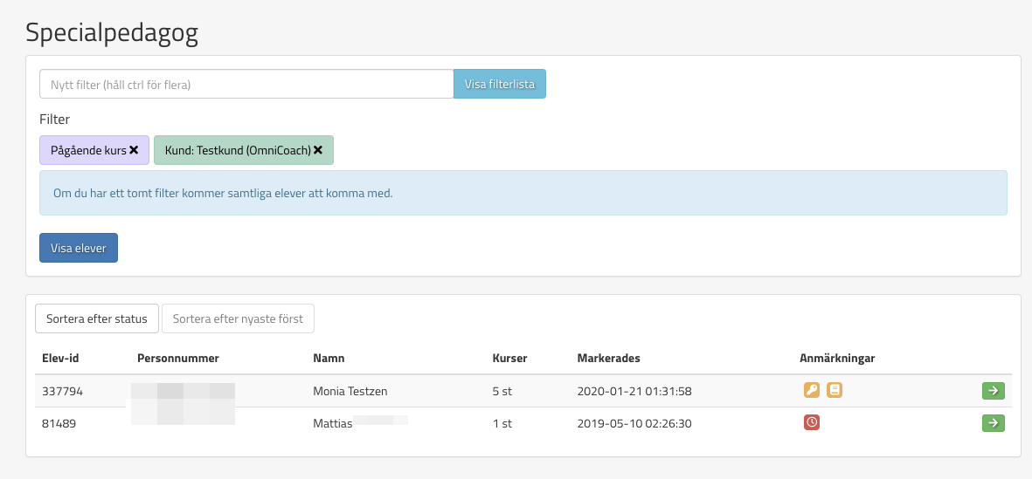1032x479 pixels.
Task: Remove the Kund: Testkund filter with X
Action: click(318, 150)
